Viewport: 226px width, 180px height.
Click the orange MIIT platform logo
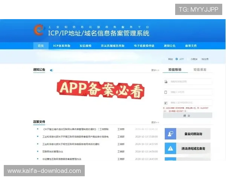[39, 30]
